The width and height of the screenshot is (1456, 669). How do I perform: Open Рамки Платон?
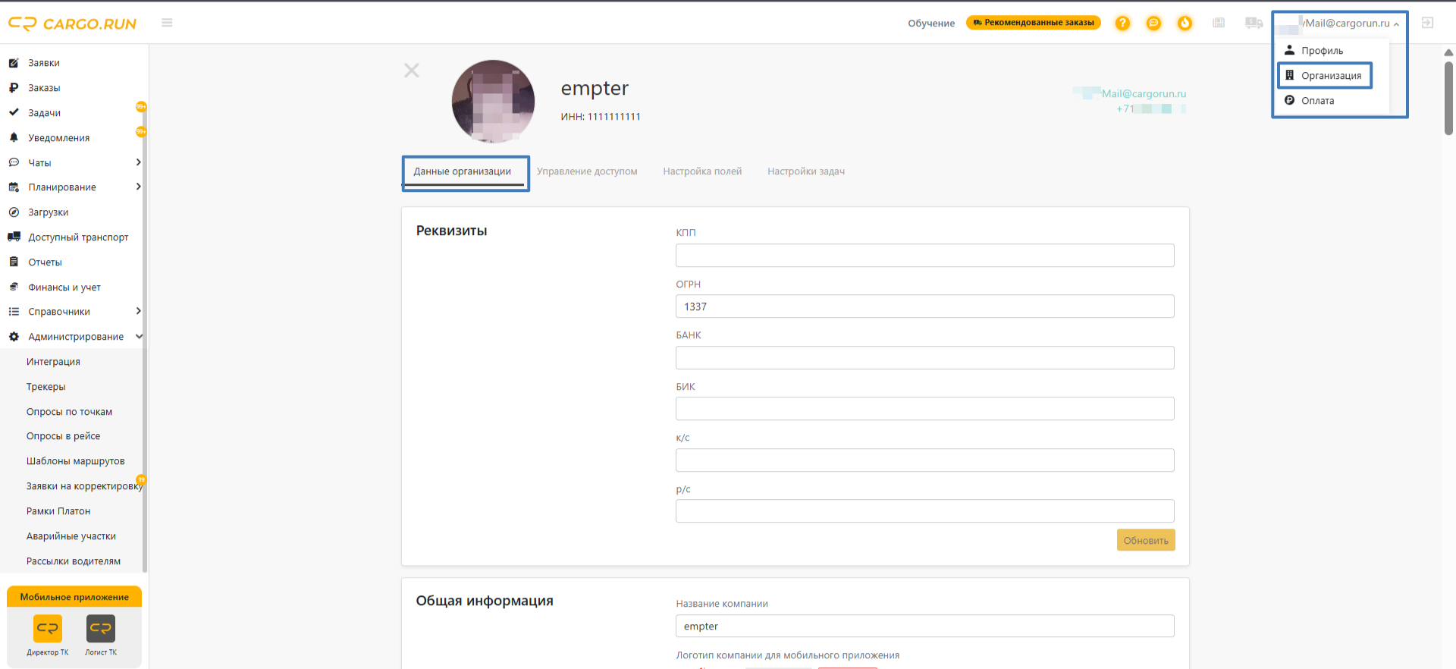click(x=58, y=511)
